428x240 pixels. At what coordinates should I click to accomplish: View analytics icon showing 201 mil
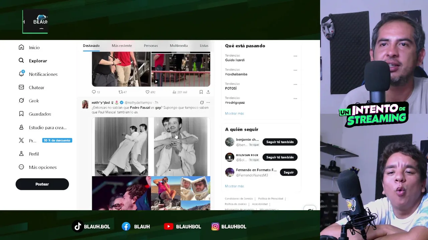(x=174, y=92)
